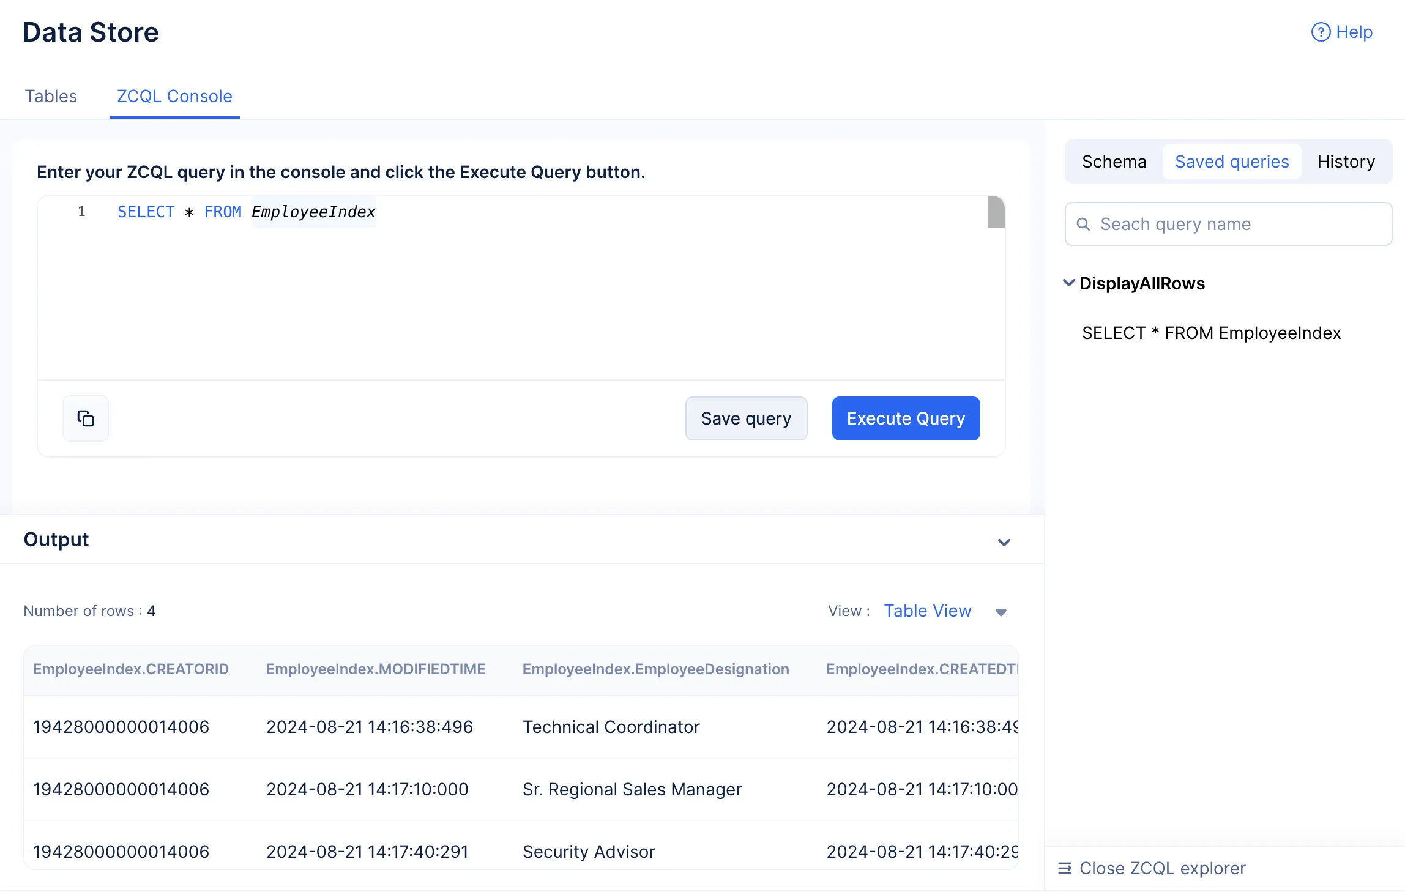This screenshot has height=892, width=1405.
Task: Click Close ZCQL explorer link
Action: coord(1162,868)
